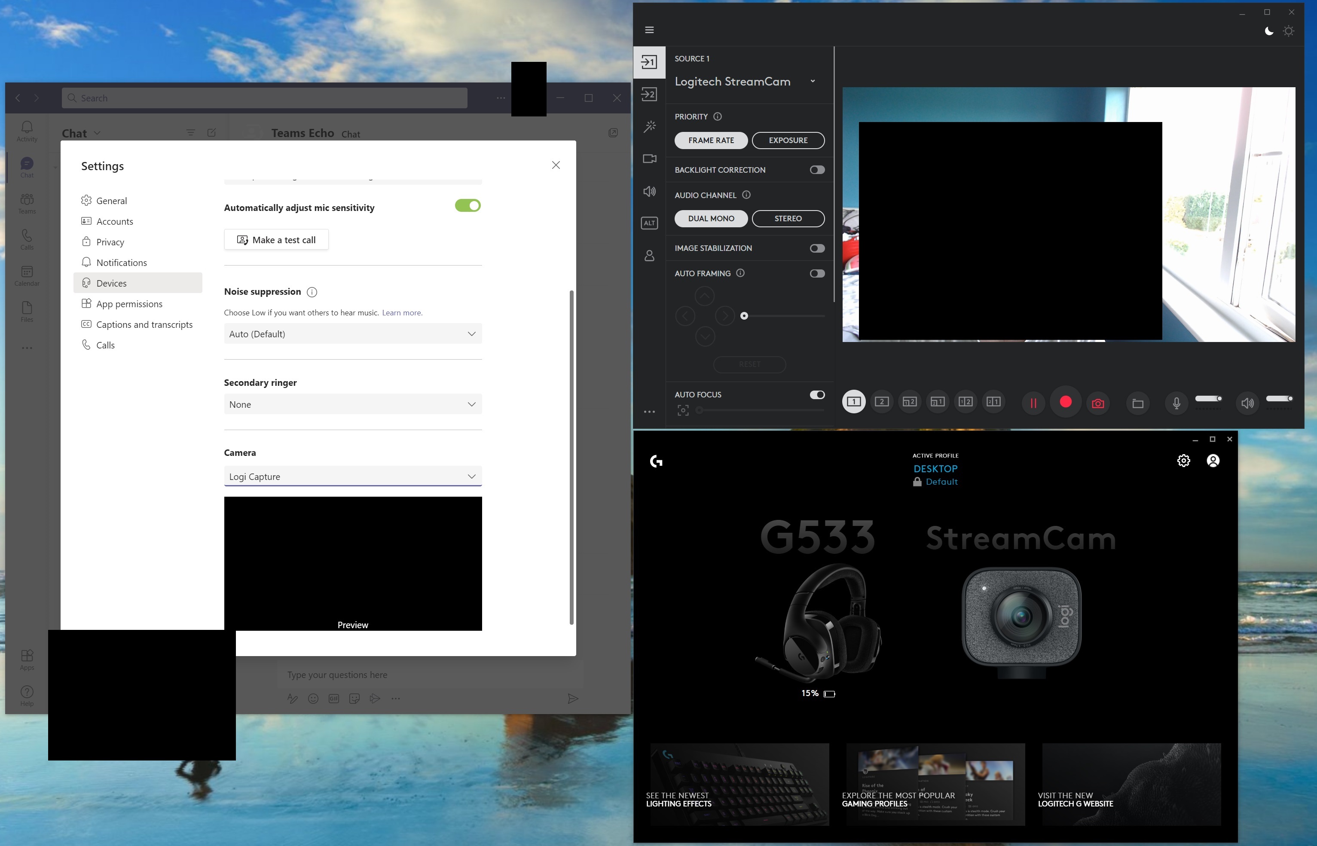This screenshot has width=1317, height=846.
Task: Toggle Image Stabilization switch
Action: point(817,248)
